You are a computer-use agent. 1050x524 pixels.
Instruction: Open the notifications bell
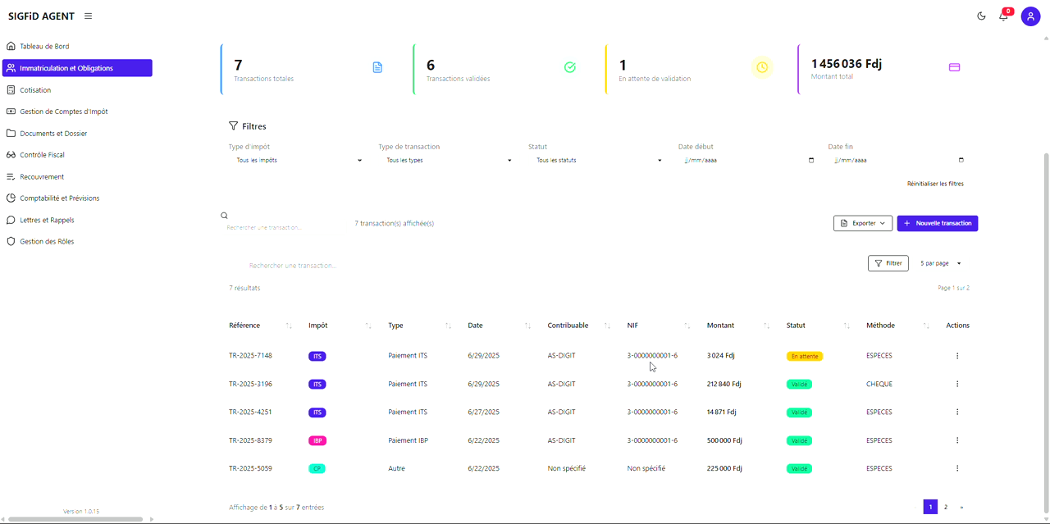(1003, 16)
